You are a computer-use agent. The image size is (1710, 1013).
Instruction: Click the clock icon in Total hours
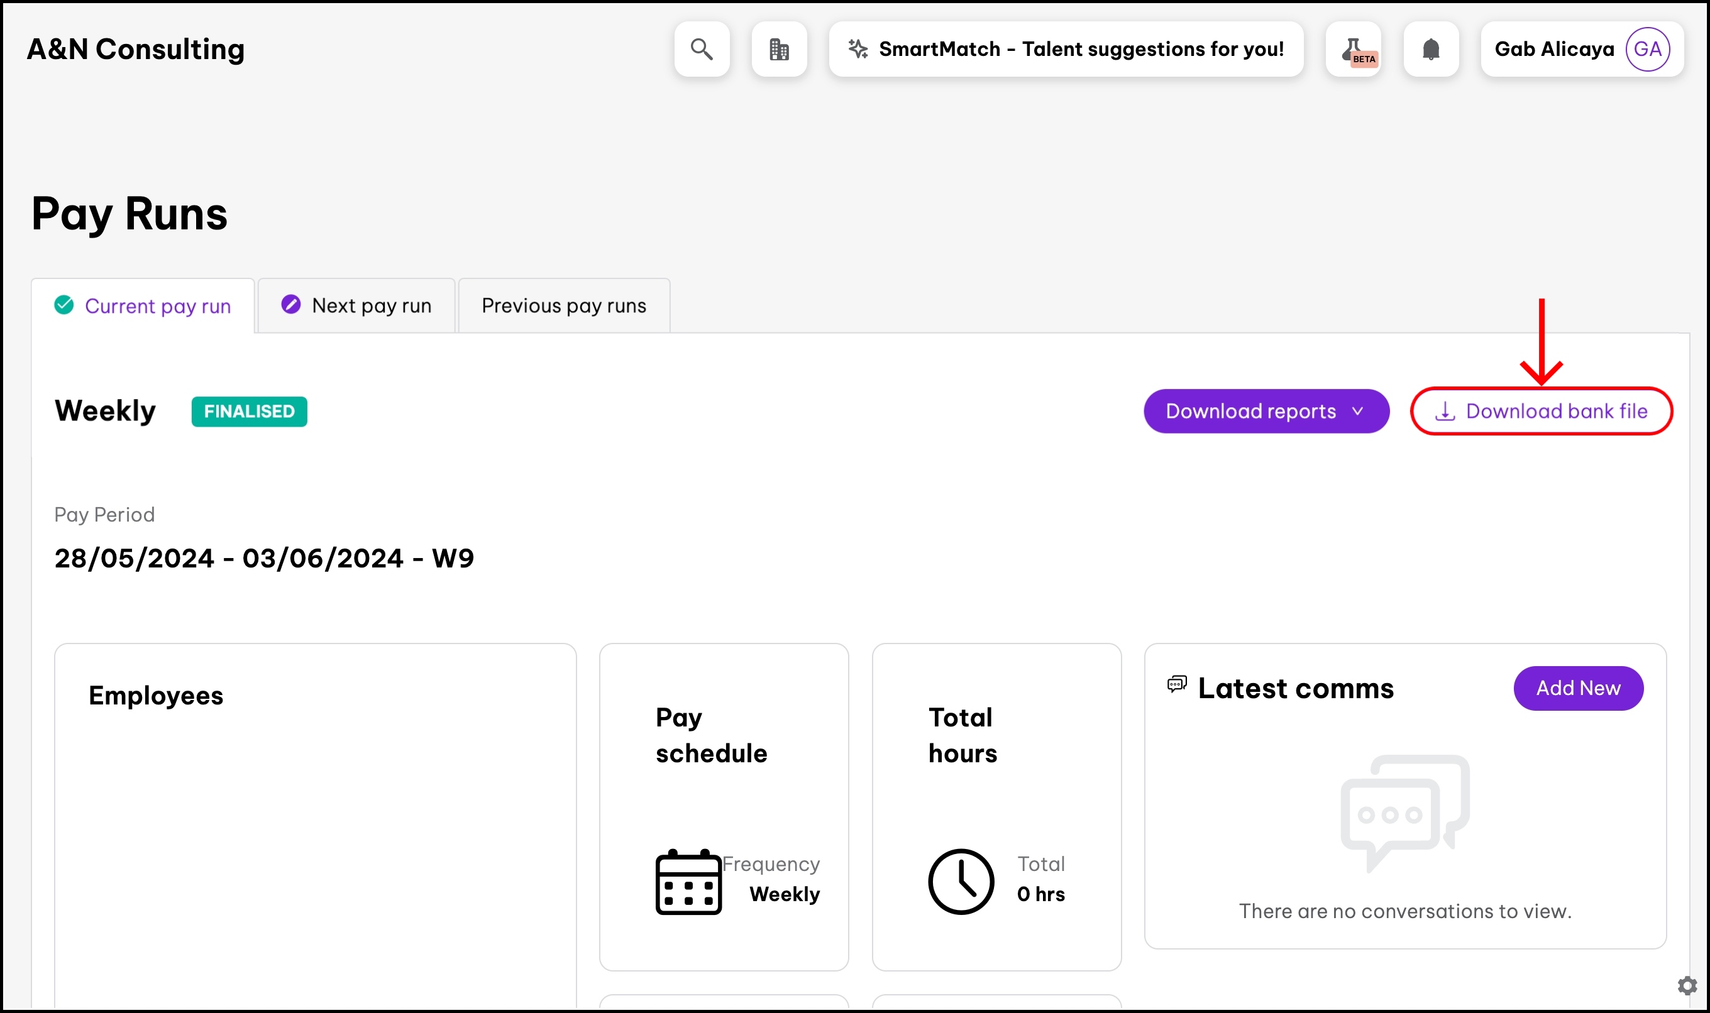tap(960, 881)
